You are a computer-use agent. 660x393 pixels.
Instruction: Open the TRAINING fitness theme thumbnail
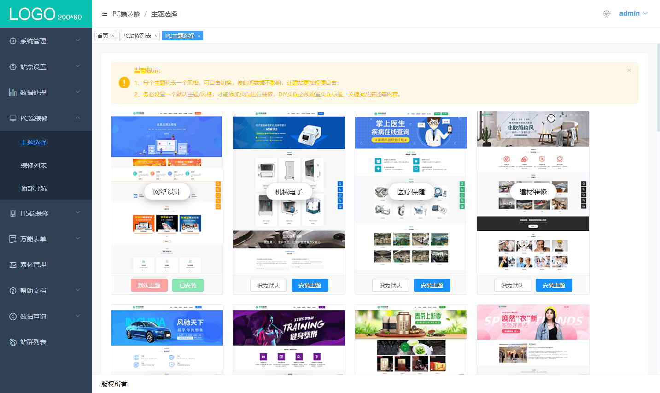tap(289, 340)
